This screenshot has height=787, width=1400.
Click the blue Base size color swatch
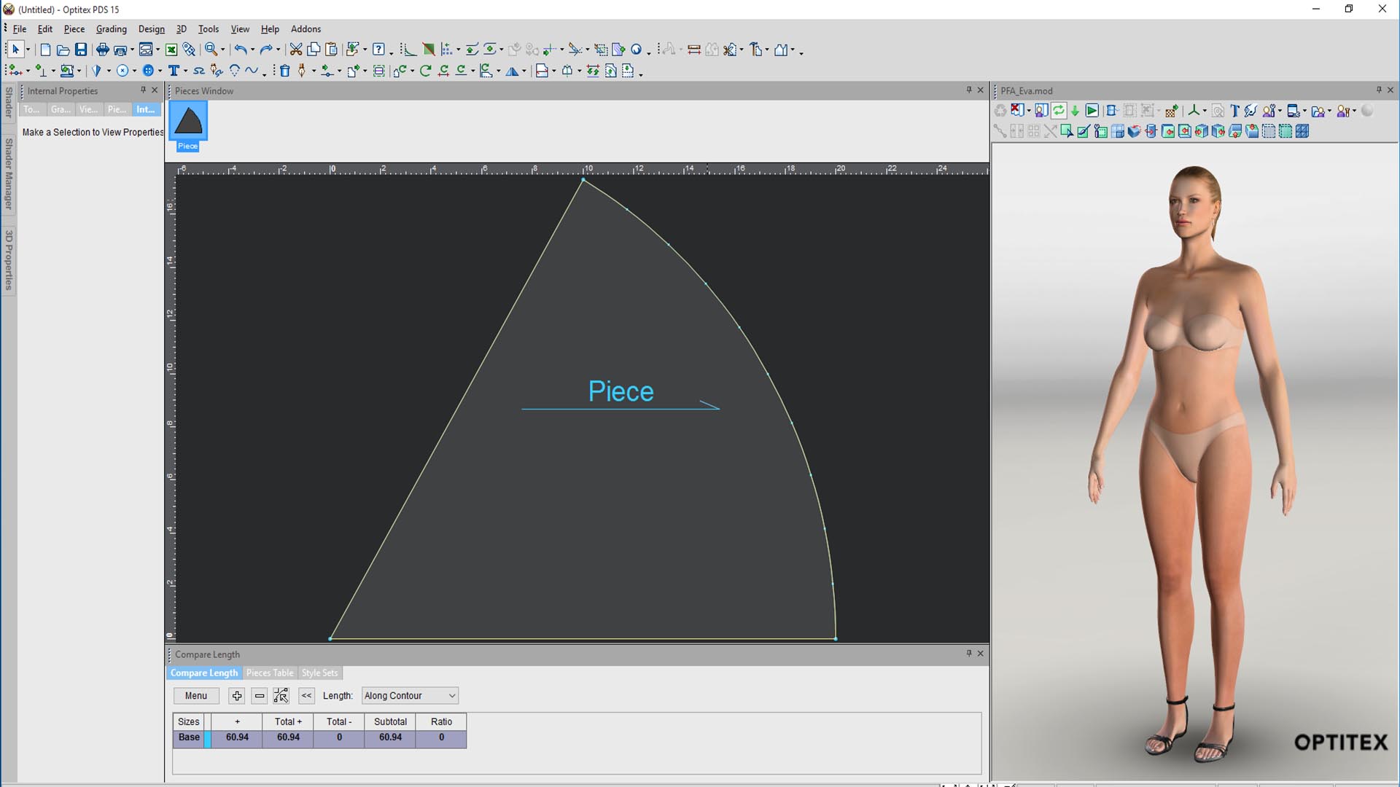click(x=208, y=737)
